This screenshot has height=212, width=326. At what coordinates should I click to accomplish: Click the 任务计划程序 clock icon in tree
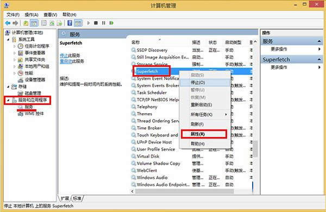(x=21, y=46)
